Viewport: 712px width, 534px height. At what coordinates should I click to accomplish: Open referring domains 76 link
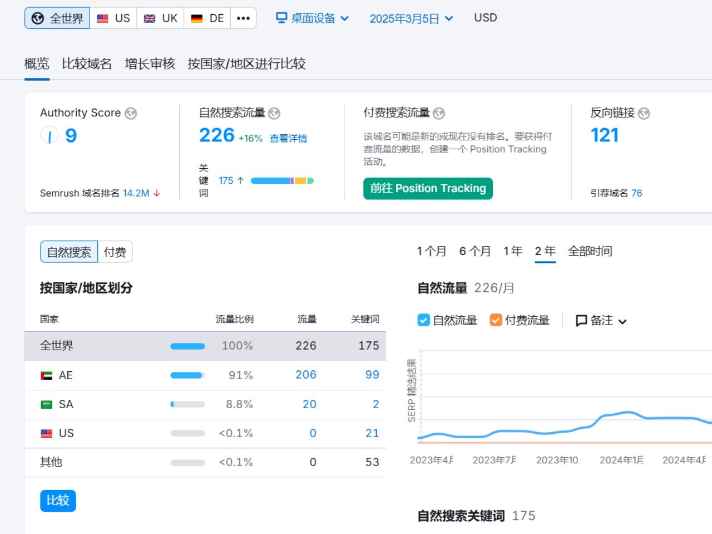point(637,193)
